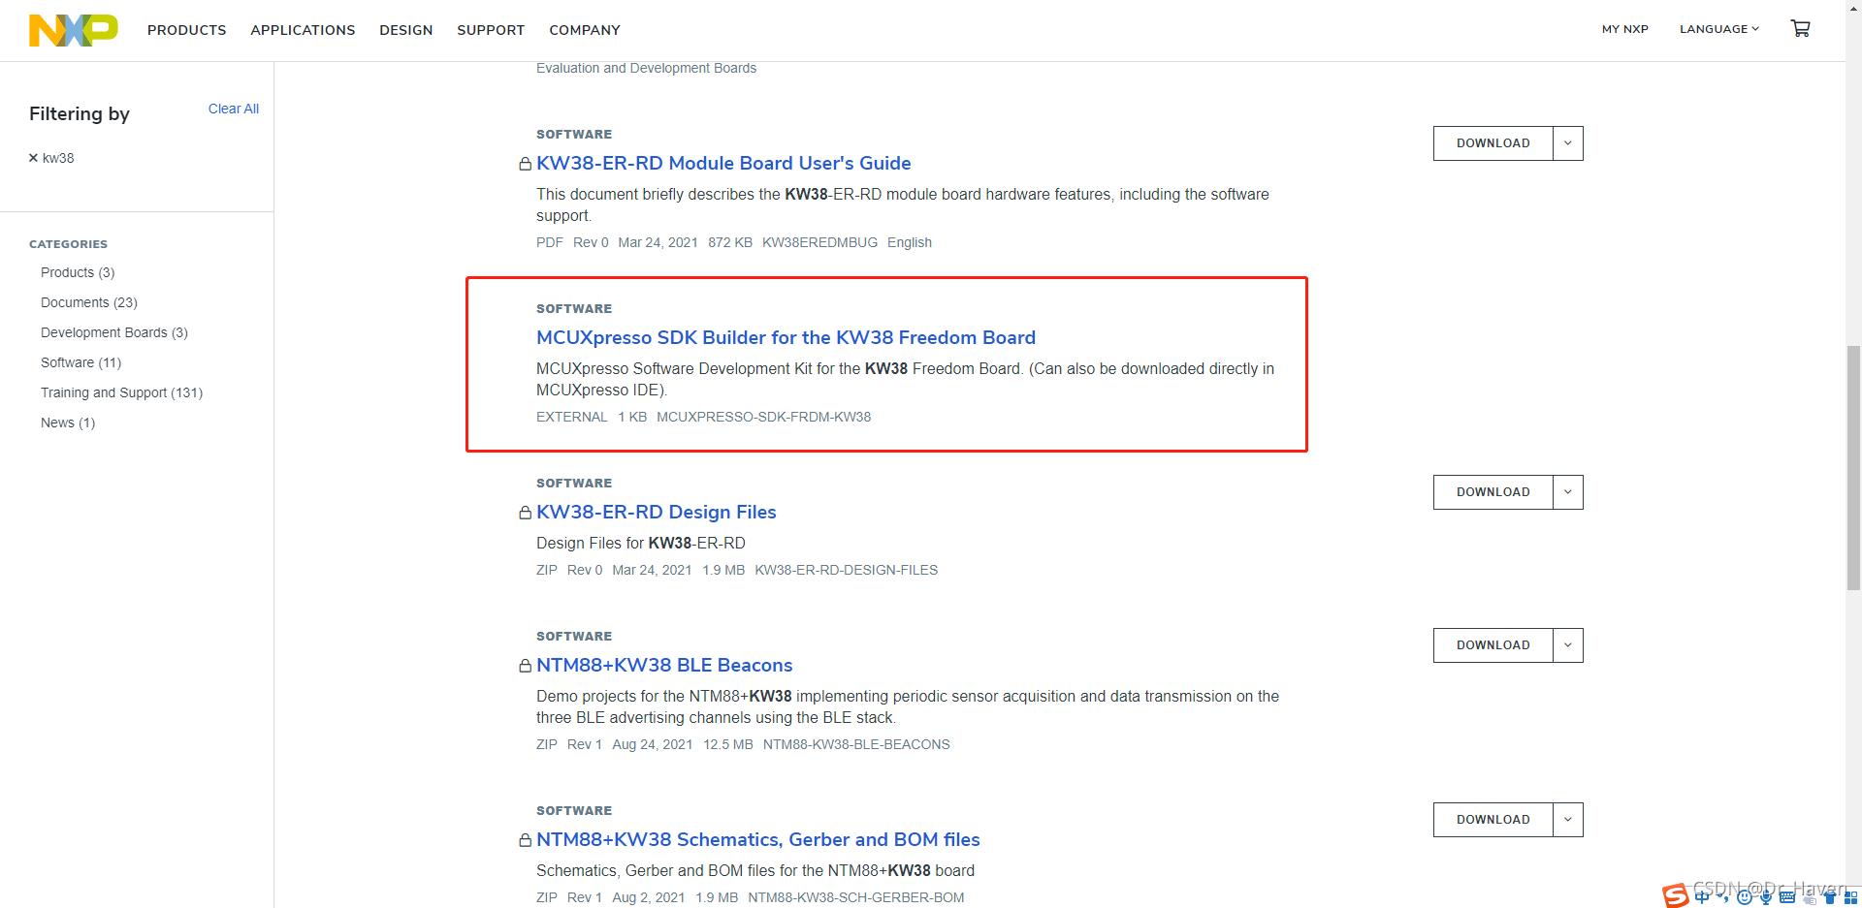Click lock icon beside NTM88+KW38 BLE Beacons
The width and height of the screenshot is (1862, 908).
pyautogui.click(x=525, y=666)
